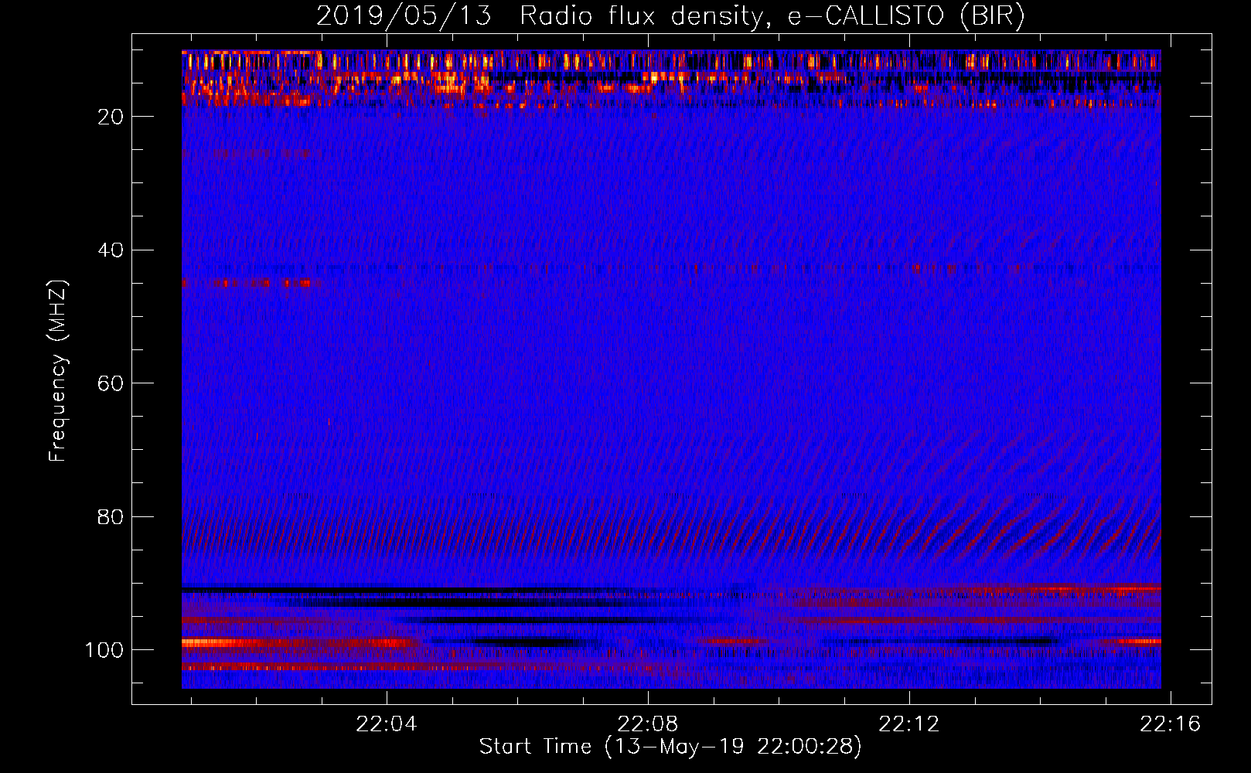Click the '80' frequency tick label
Viewport: 1251px width, 773px height.
click(x=111, y=517)
